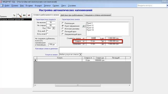This screenshot has width=168, height=94.
Task: Click the rule tree structure icon
Action: pos(14,15)
